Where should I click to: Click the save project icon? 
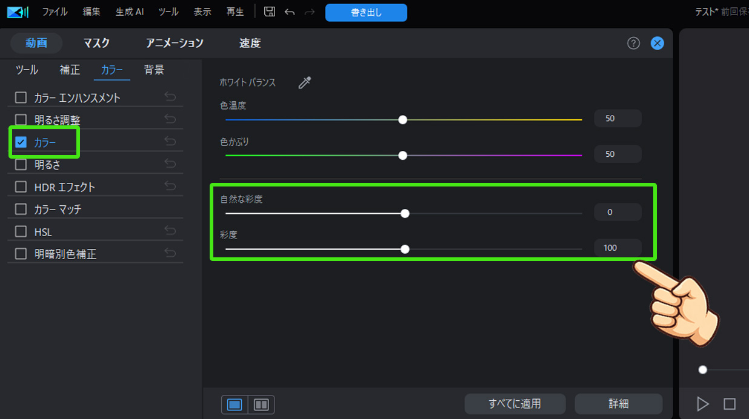pos(269,11)
